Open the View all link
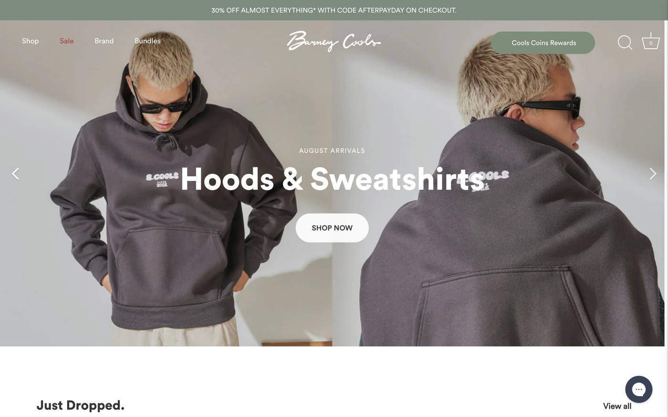Image resolution: width=668 pixels, height=417 pixels. (x=617, y=406)
